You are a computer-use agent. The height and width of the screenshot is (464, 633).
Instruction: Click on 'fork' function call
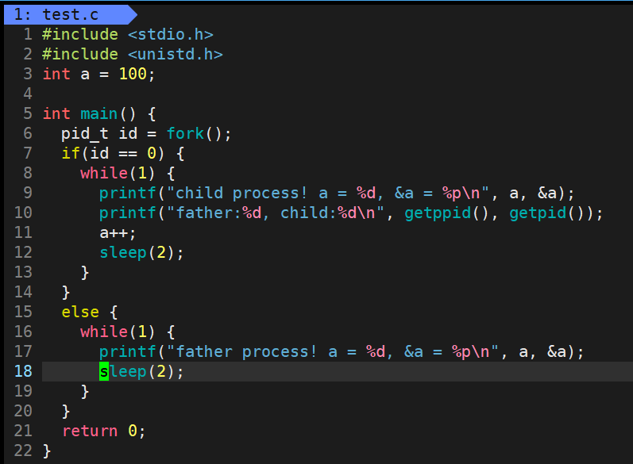click(x=185, y=133)
